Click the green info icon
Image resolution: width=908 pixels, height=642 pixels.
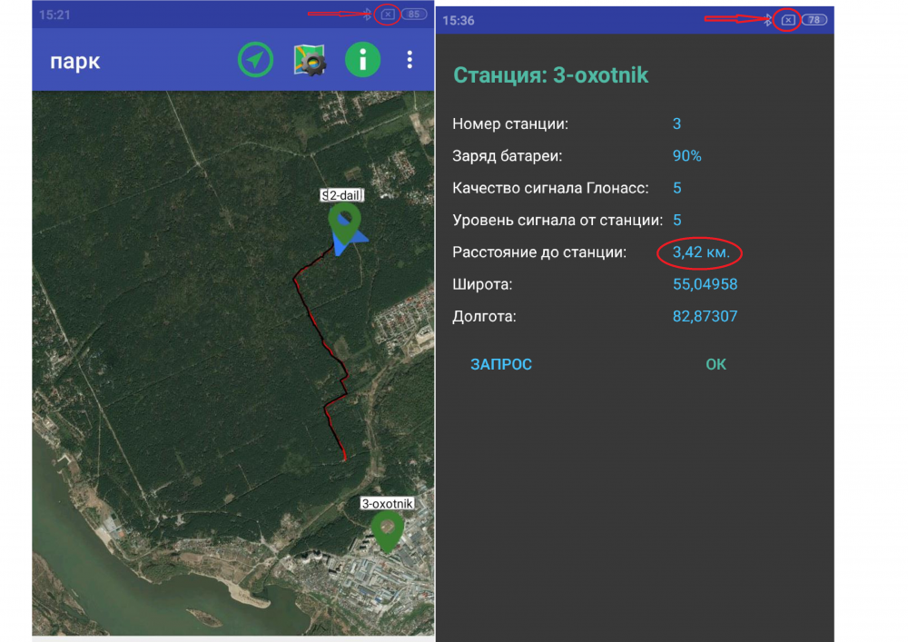point(362,60)
